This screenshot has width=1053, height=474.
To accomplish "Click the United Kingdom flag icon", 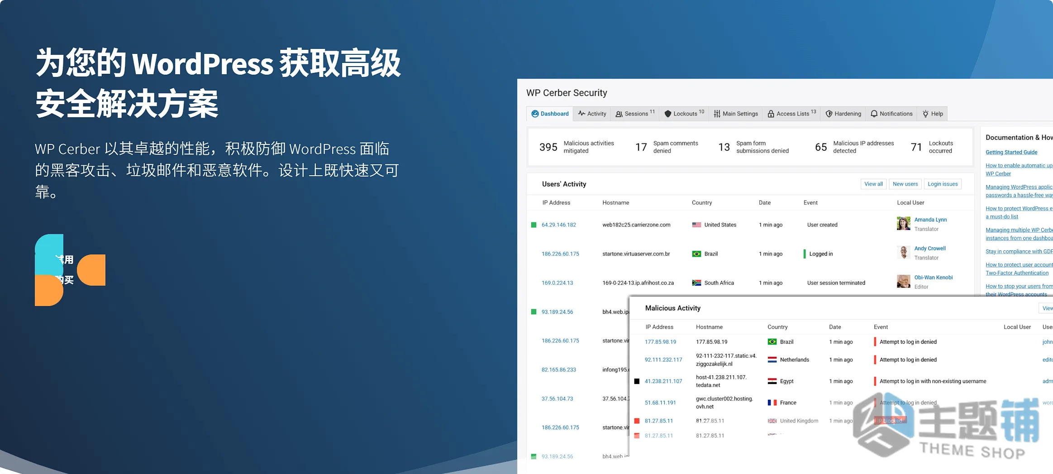I will coord(772,421).
